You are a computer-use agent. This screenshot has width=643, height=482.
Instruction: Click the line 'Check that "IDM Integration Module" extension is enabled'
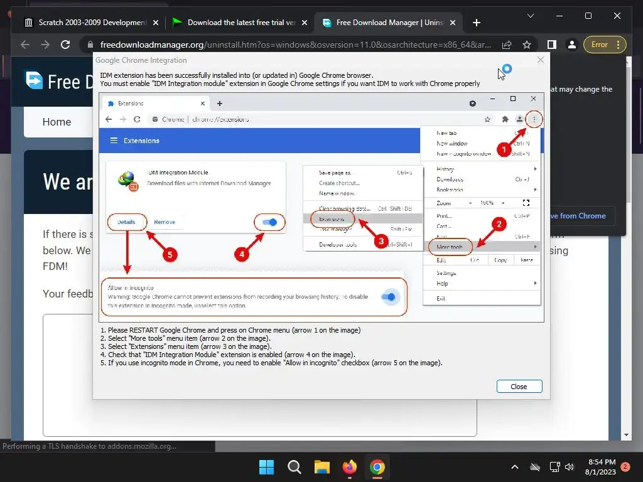coord(227,355)
